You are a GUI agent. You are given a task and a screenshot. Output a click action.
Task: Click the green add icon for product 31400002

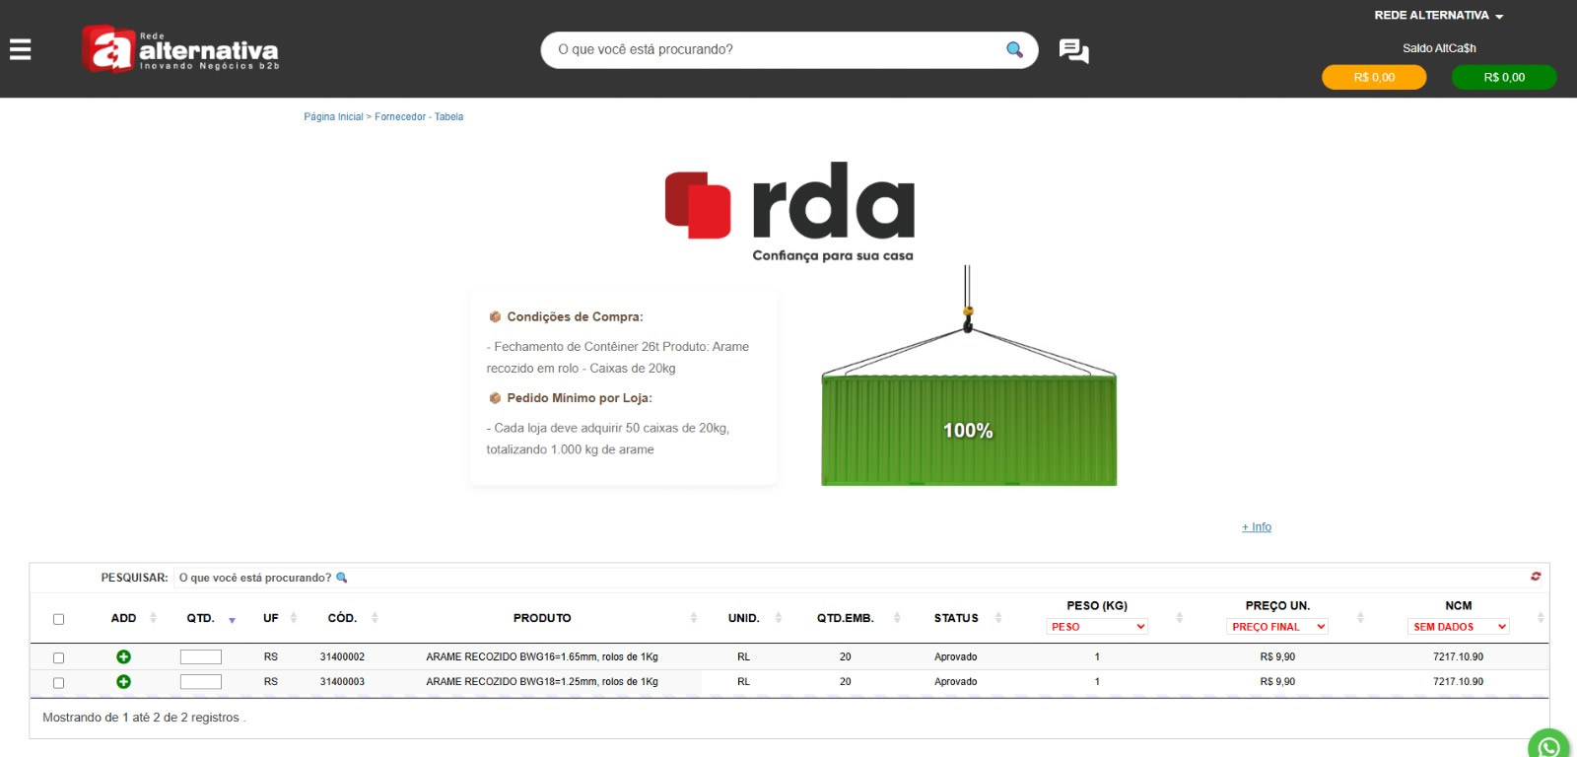(x=123, y=656)
